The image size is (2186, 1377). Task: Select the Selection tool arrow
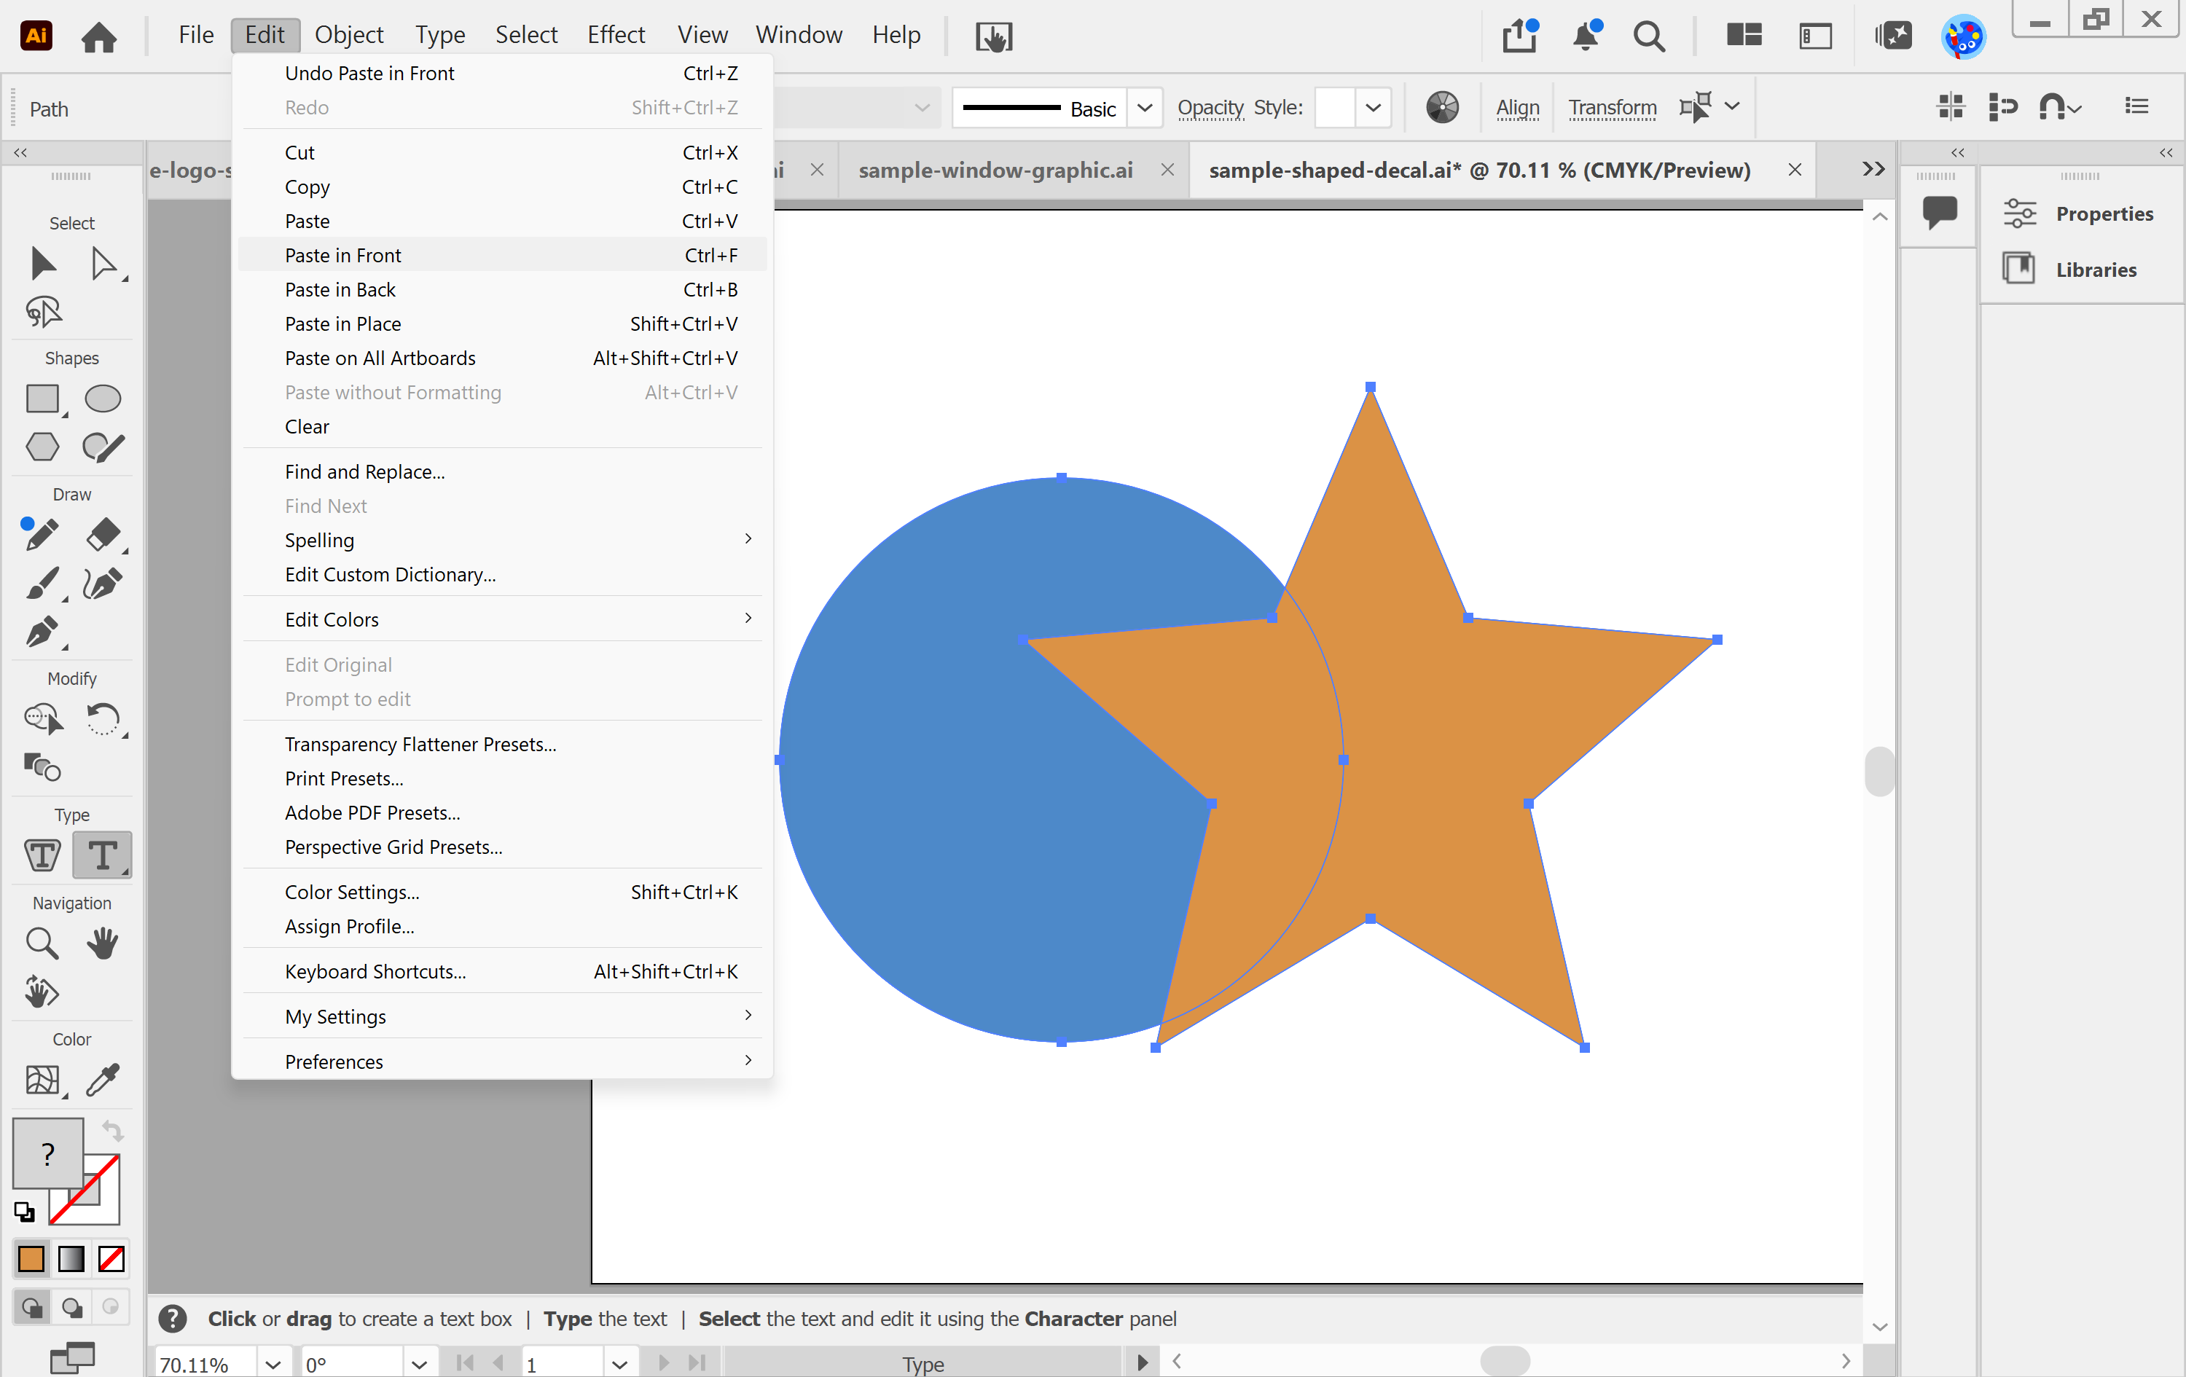(43, 263)
